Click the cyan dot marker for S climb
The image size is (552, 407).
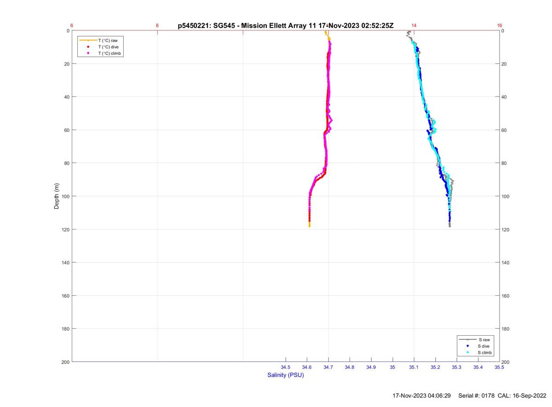point(467,352)
